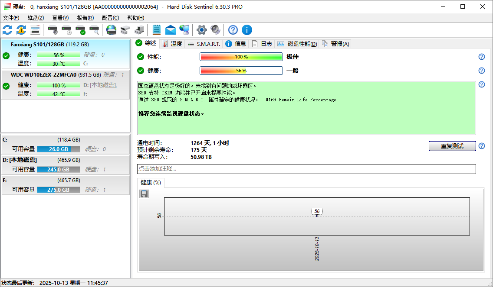The height and width of the screenshot is (287, 493).
Task: Click the disk with speaker toolbar icon
Action: pyautogui.click(x=53, y=30)
